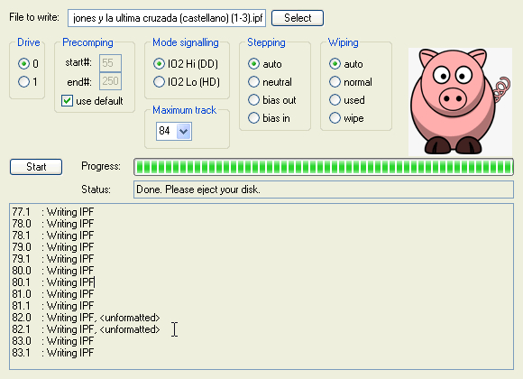Click log line 81.1 Writing IPF
This screenshot has height=379, width=523.
(x=53, y=306)
